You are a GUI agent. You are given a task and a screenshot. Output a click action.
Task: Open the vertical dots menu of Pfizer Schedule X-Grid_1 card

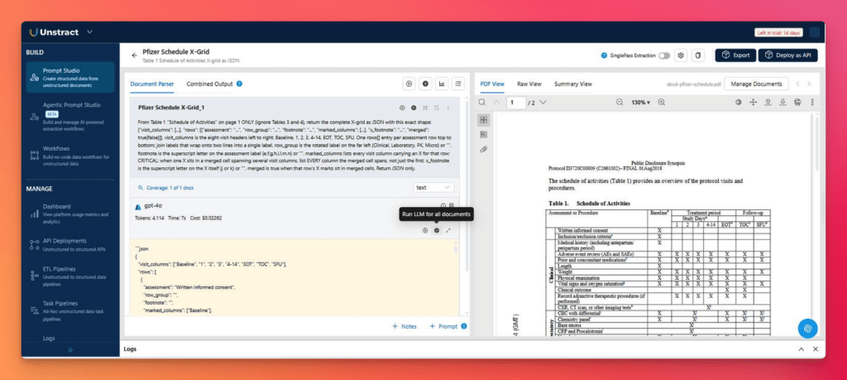pos(447,108)
